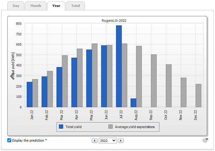The image size is (215, 151).
Task: Switch to the Day tab
Action: coord(16,6)
